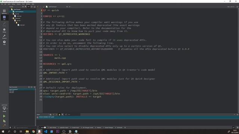Split the Projects side panel

(x=32, y=7)
